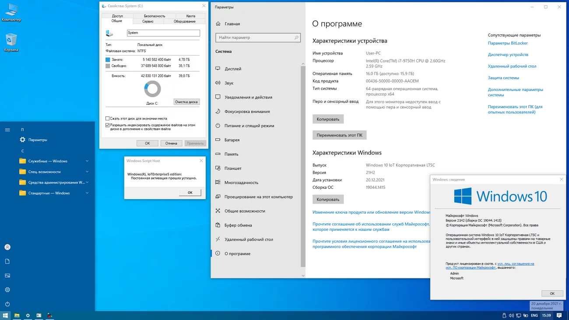This screenshot has width=569, height=320.
Task: Open the Settings gear on the taskbar
Action: tap(28, 315)
